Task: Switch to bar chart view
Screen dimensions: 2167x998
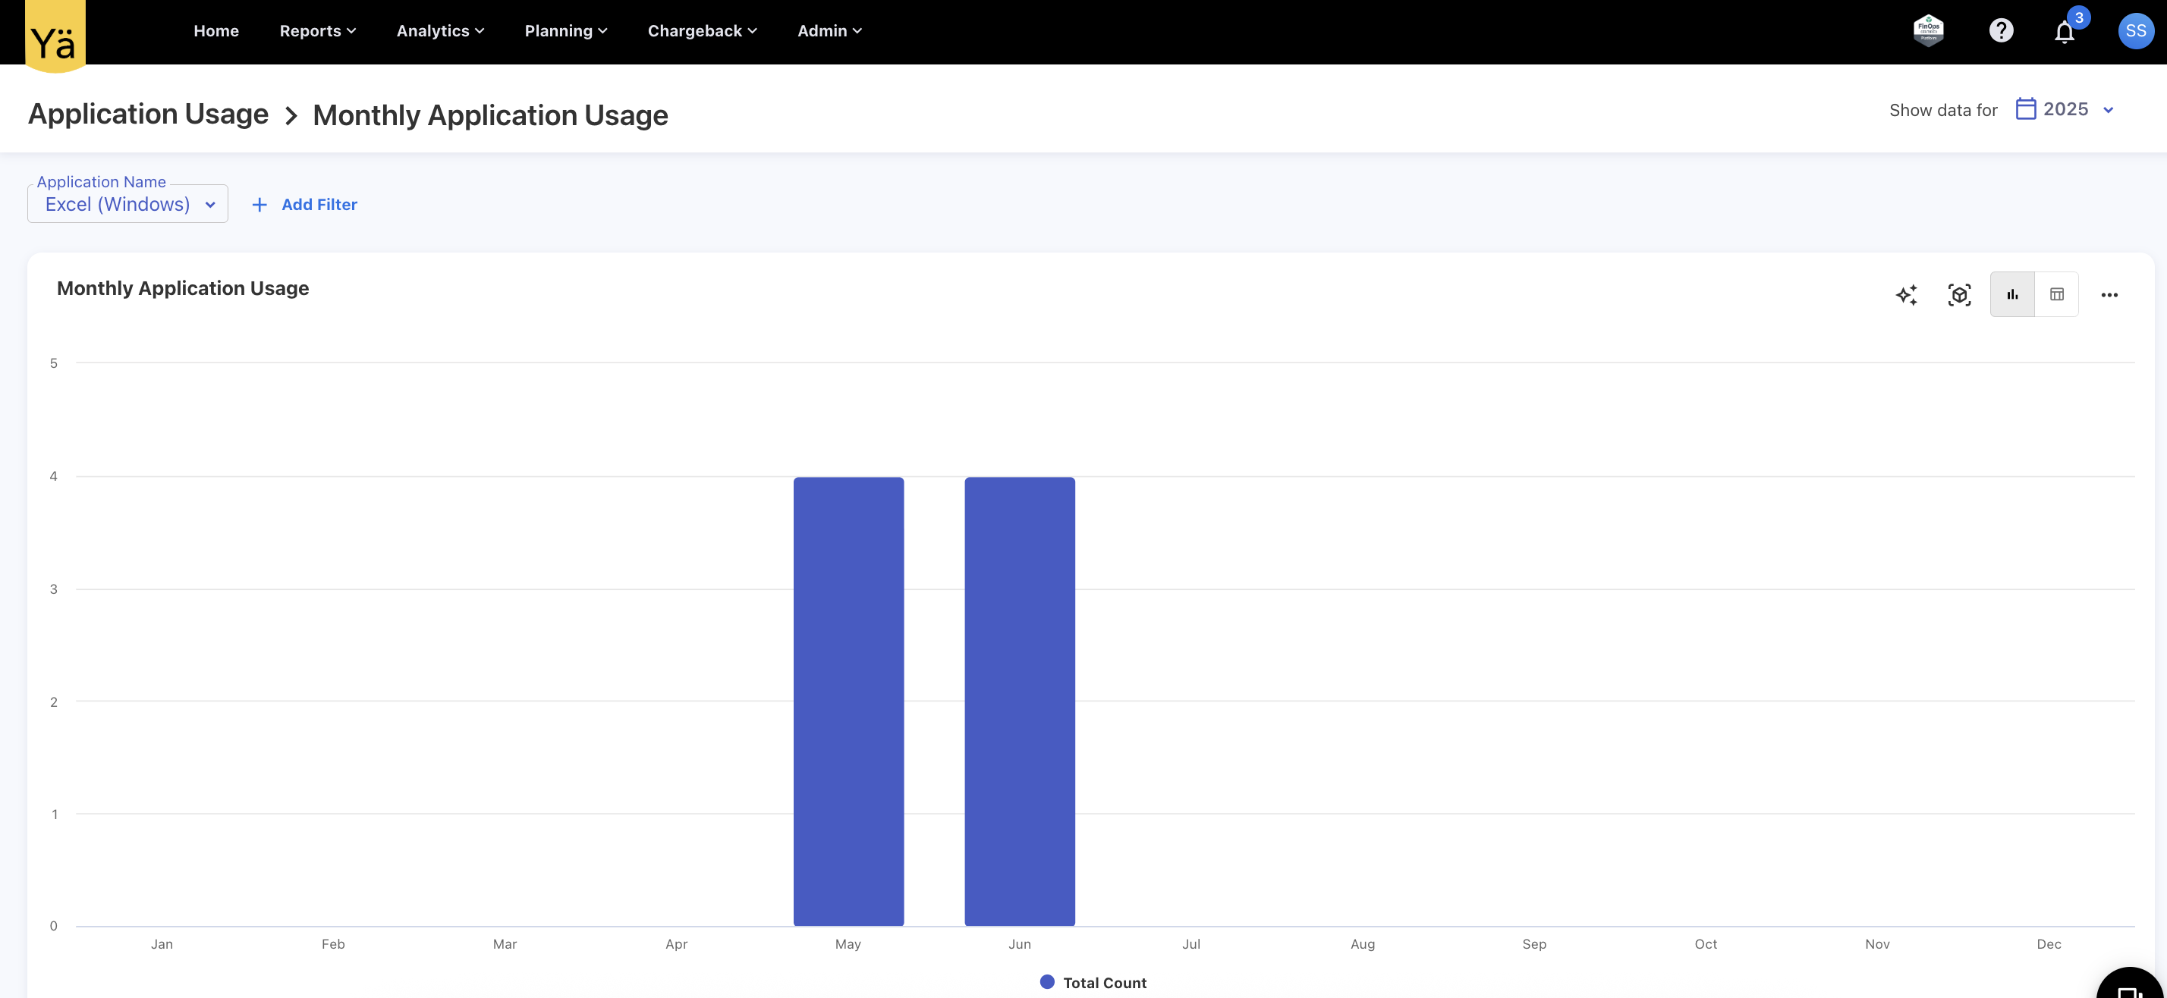Action: coord(2012,294)
